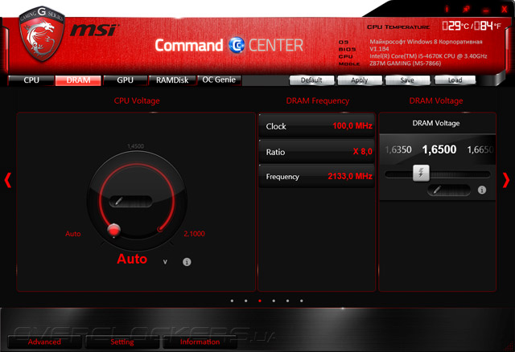Click the DRAM Voltage slider handle
515x352 pixels.
[x=421, y=174]
